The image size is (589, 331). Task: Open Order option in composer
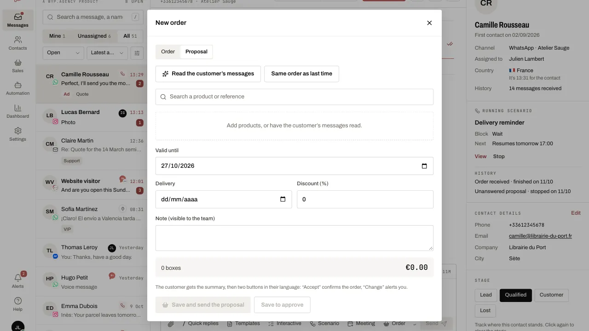394,324
